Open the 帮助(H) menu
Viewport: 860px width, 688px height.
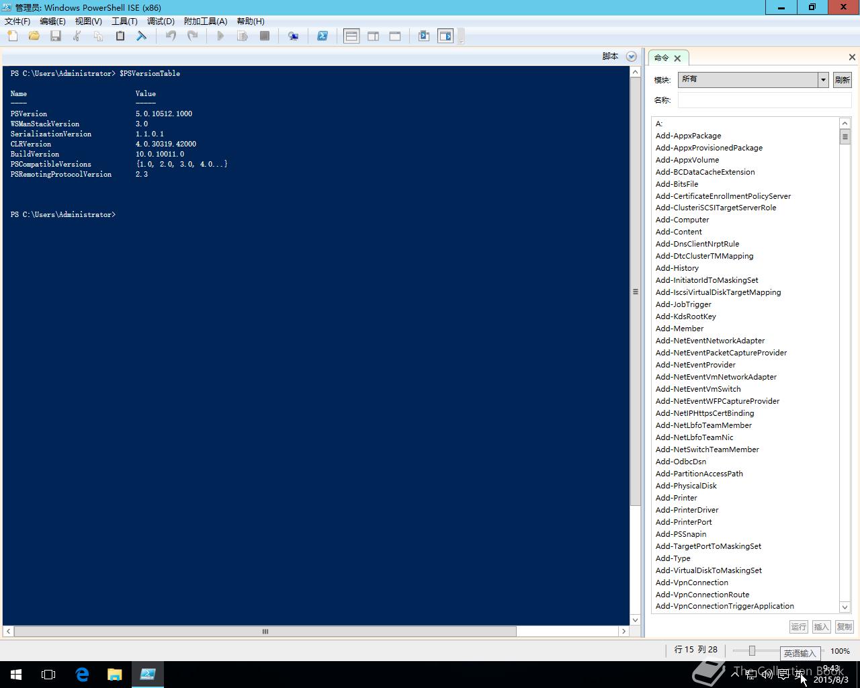pyautogui.click(x=251, y=21)
